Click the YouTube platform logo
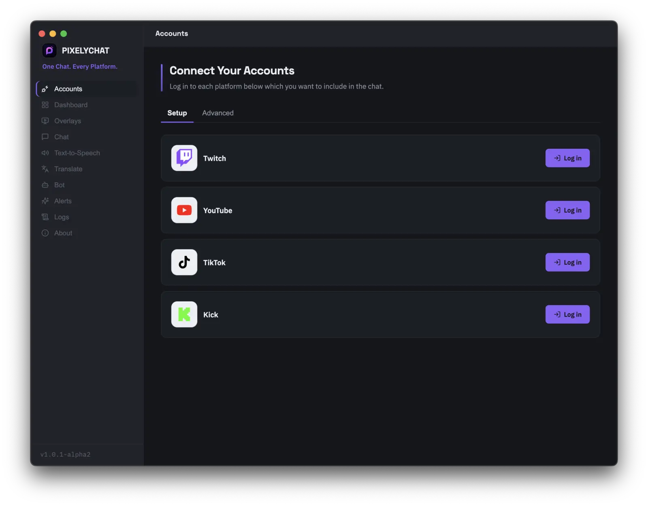This screenshot has width=648, height=506. tap(184, 210)
